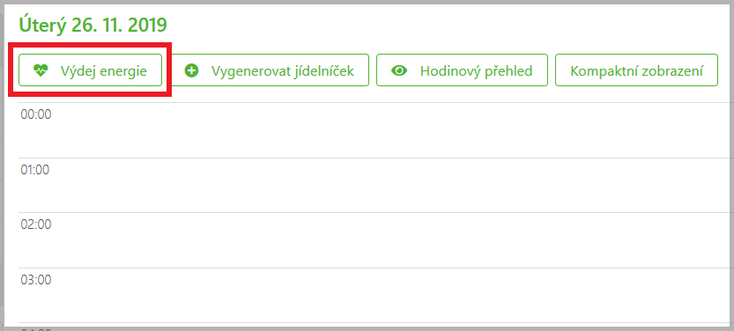Click the empty 02:00 hour slot
734x331 pixels.
pyautogui.click(x=376, y=240)
